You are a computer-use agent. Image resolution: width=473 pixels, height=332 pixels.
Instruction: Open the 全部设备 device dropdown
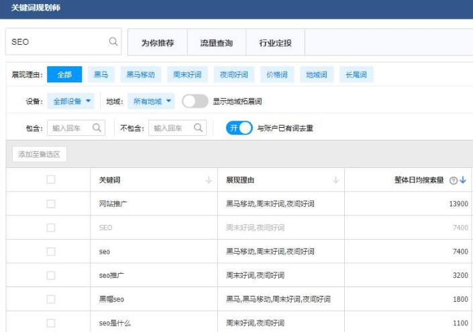tap(72, 101)
